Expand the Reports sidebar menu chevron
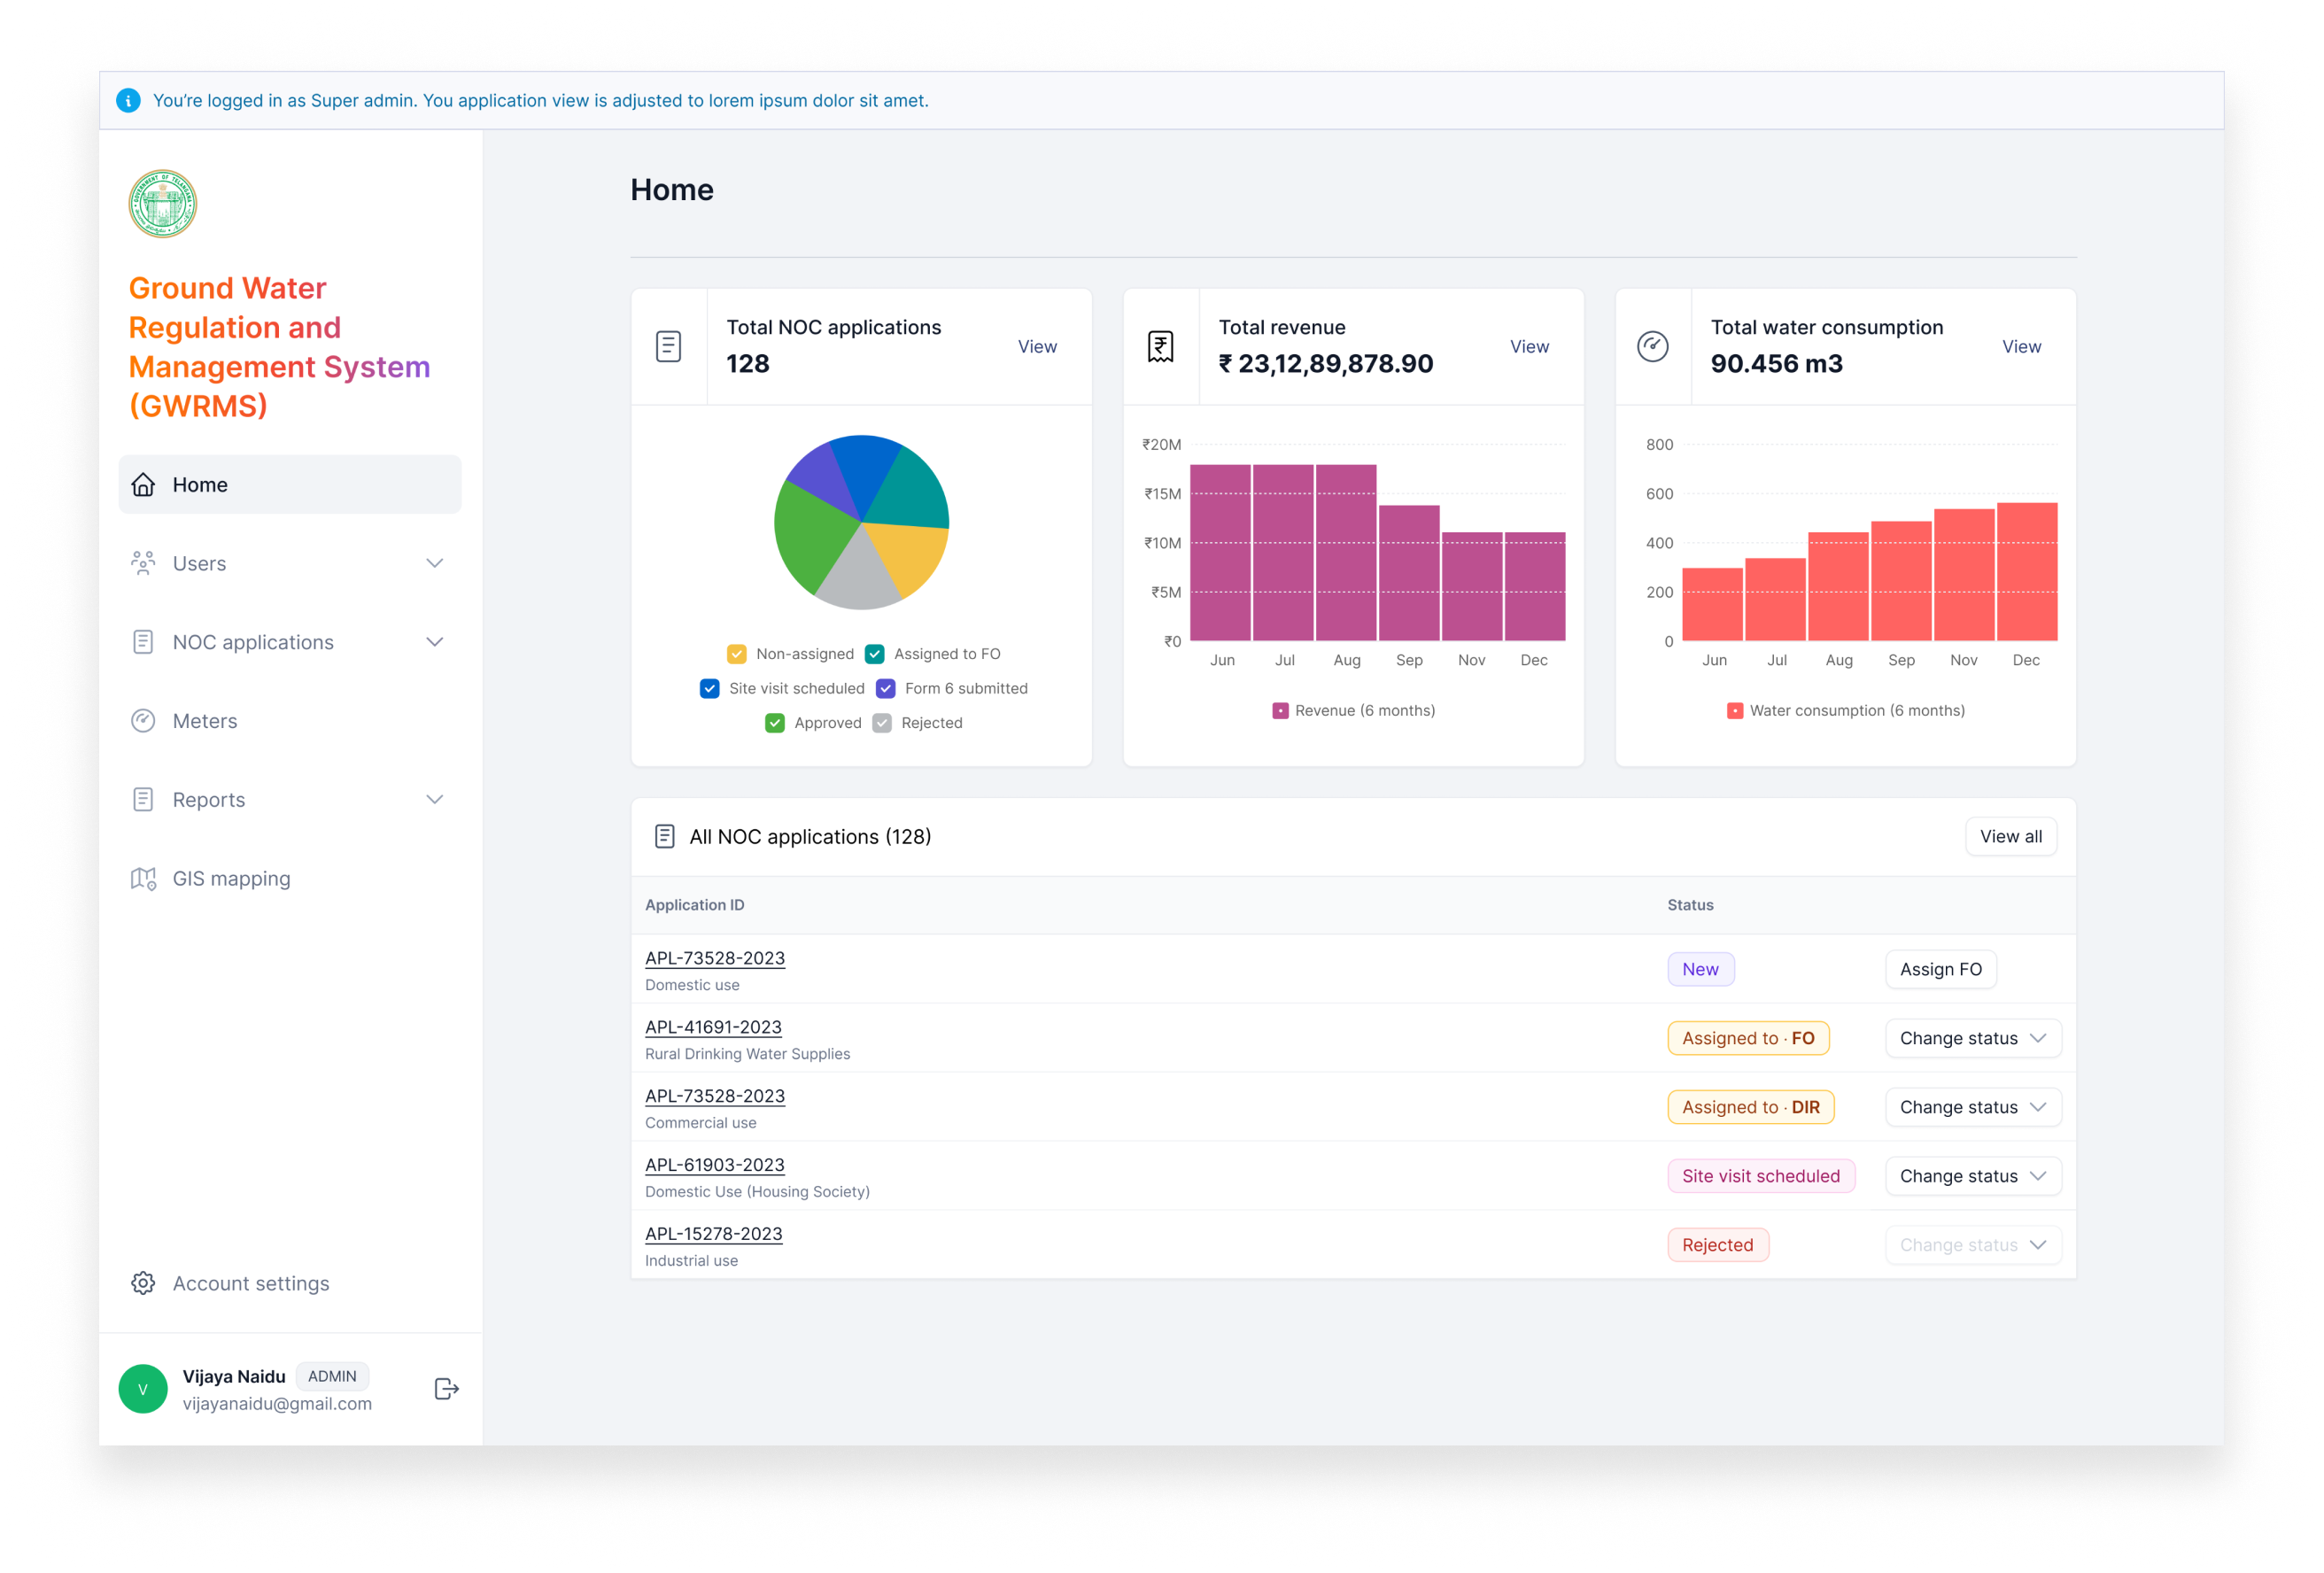The image size is (2324, 1573). pyautogui.click(x=434, y=799)
